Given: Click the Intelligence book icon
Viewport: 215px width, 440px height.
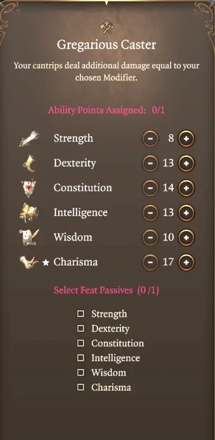Looking at the screenshot, I should (x=29, y=212).
